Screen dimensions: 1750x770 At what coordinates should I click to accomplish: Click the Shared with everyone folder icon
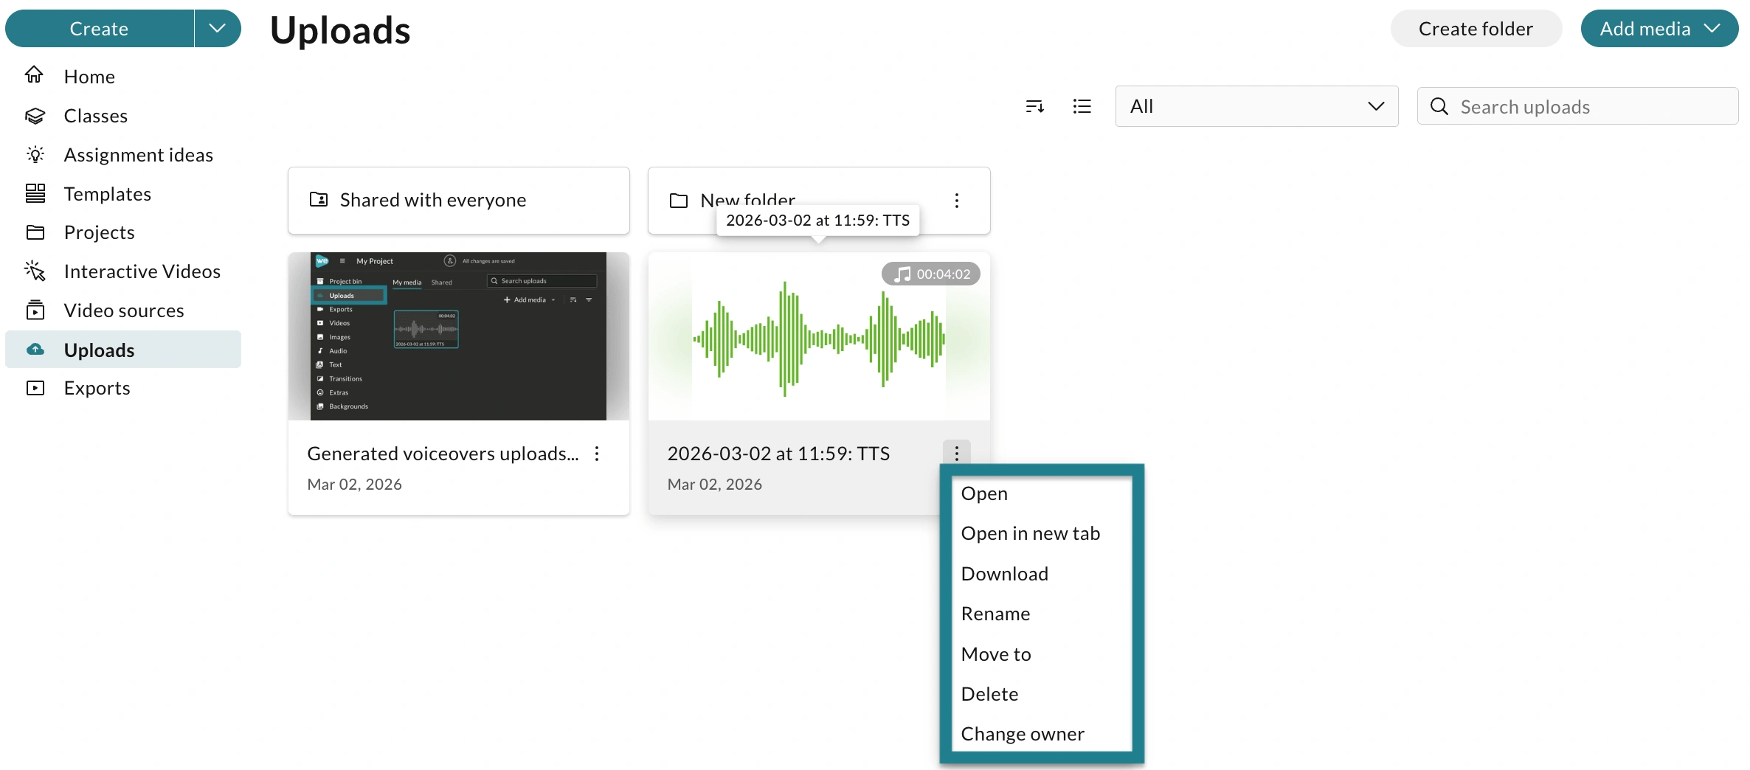pyautogui.click(x=319, y=200)
